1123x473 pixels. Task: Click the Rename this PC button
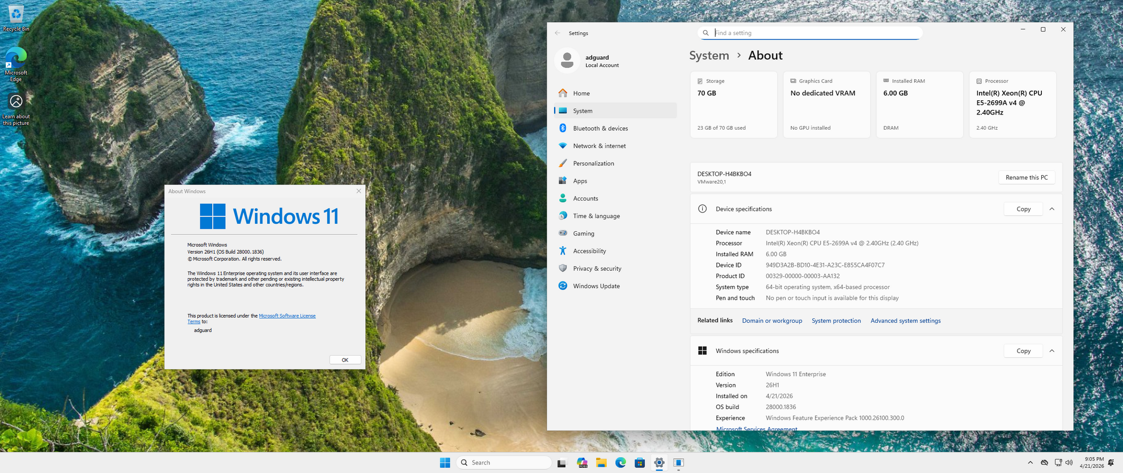[1026, 178]
